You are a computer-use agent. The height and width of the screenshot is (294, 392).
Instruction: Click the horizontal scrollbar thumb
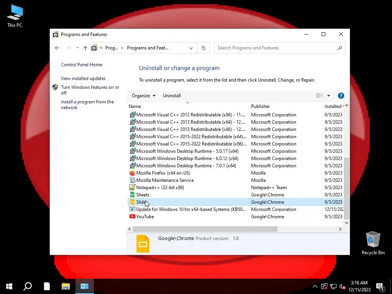205,229
